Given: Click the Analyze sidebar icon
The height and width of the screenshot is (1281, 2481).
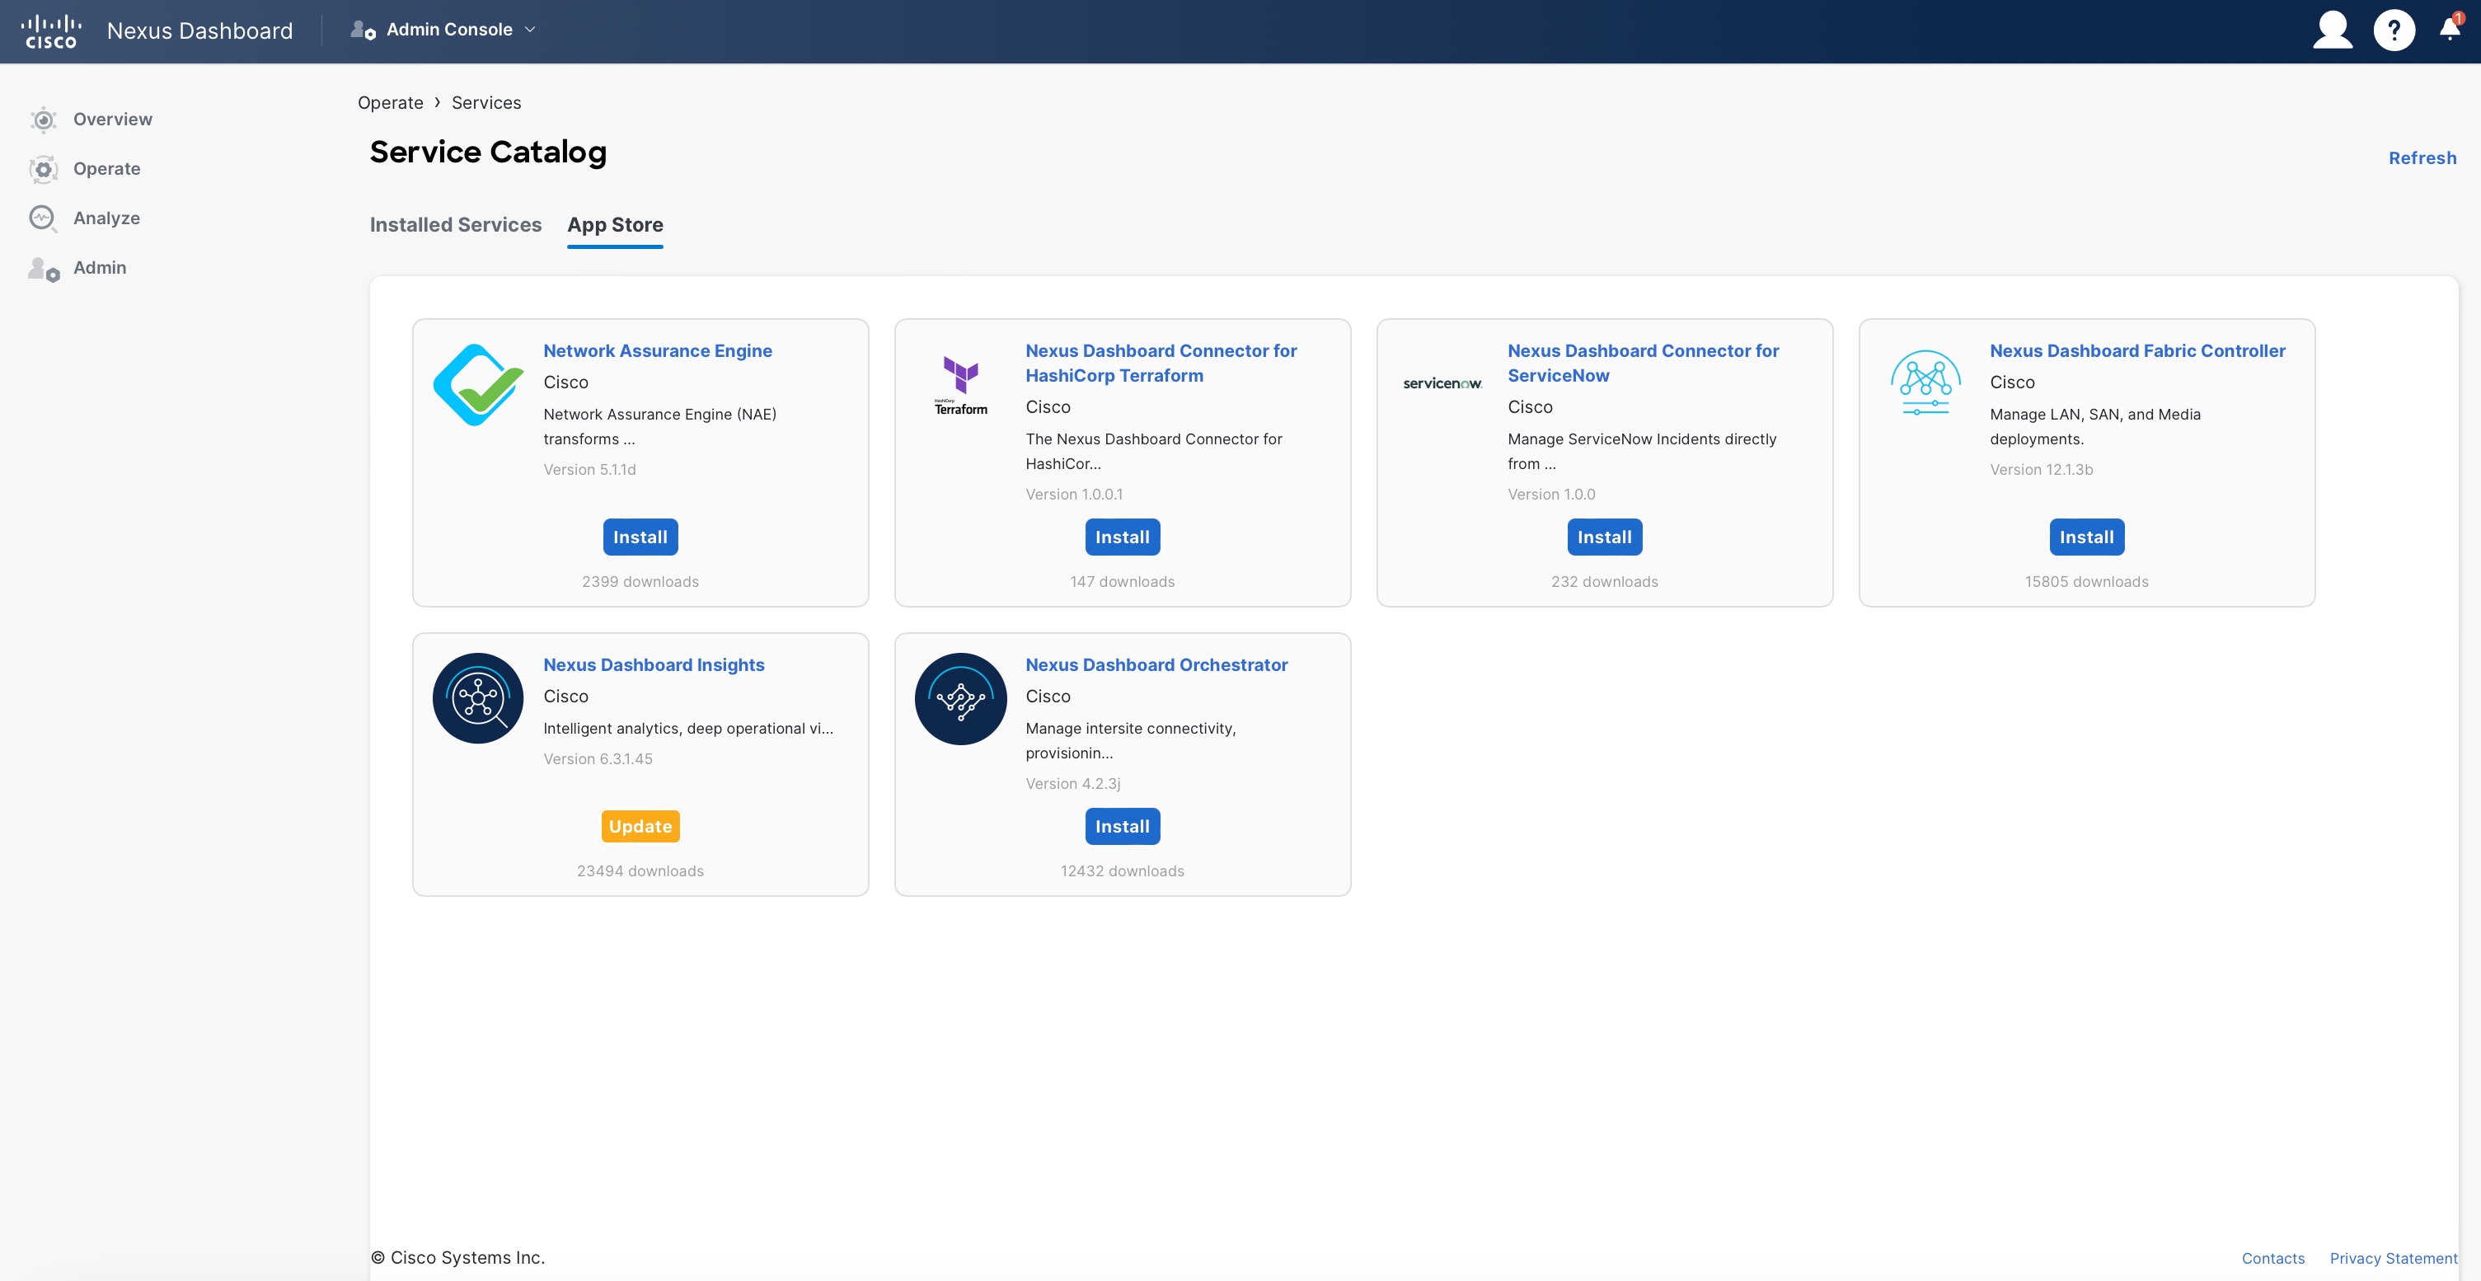Looking at the screenshot, I should coord(44,218).
